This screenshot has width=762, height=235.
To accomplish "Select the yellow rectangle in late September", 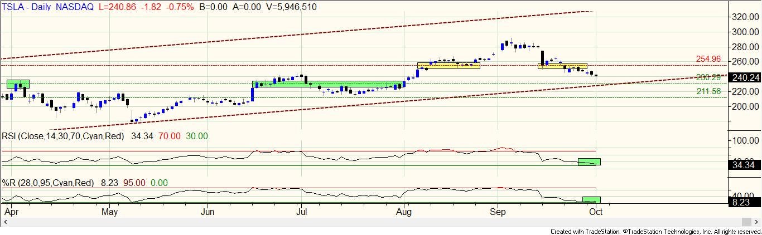I will [x=562, y=66].
